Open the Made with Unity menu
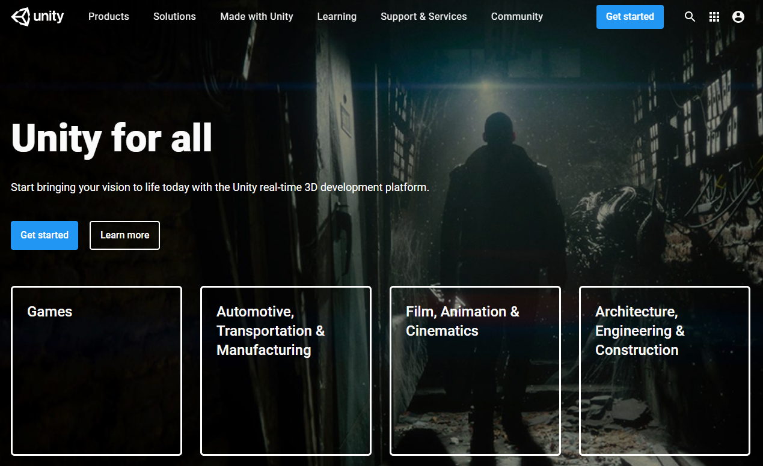 pyautogui.click(x=257, y=17)
